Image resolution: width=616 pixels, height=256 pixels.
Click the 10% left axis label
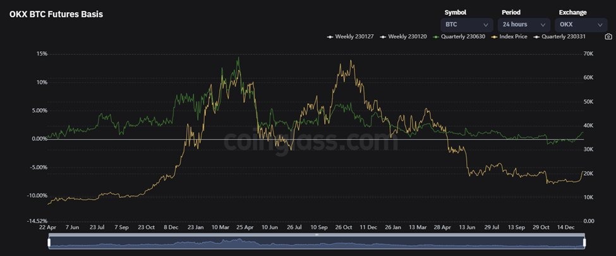pos(42,82)
